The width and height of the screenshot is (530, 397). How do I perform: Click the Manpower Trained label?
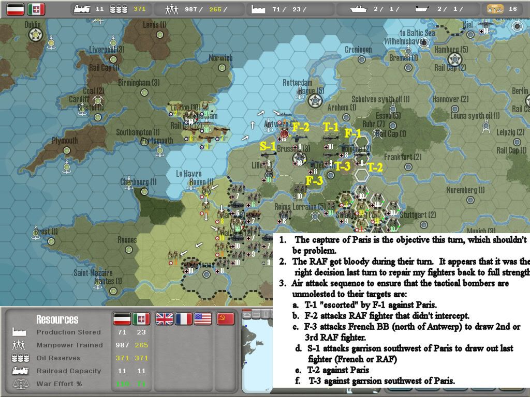(70, 345)
